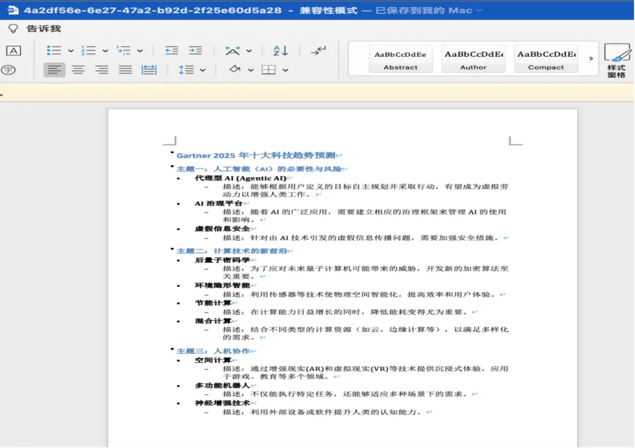This screenshot has width=635, height=448.
Task: Toggle right text alignment
Action: [102, 70]
